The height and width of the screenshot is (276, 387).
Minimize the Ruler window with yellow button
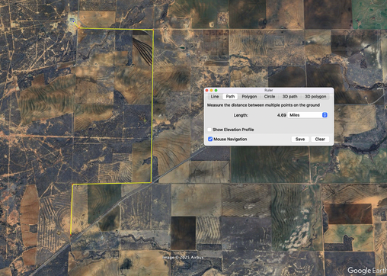[211, 90]
